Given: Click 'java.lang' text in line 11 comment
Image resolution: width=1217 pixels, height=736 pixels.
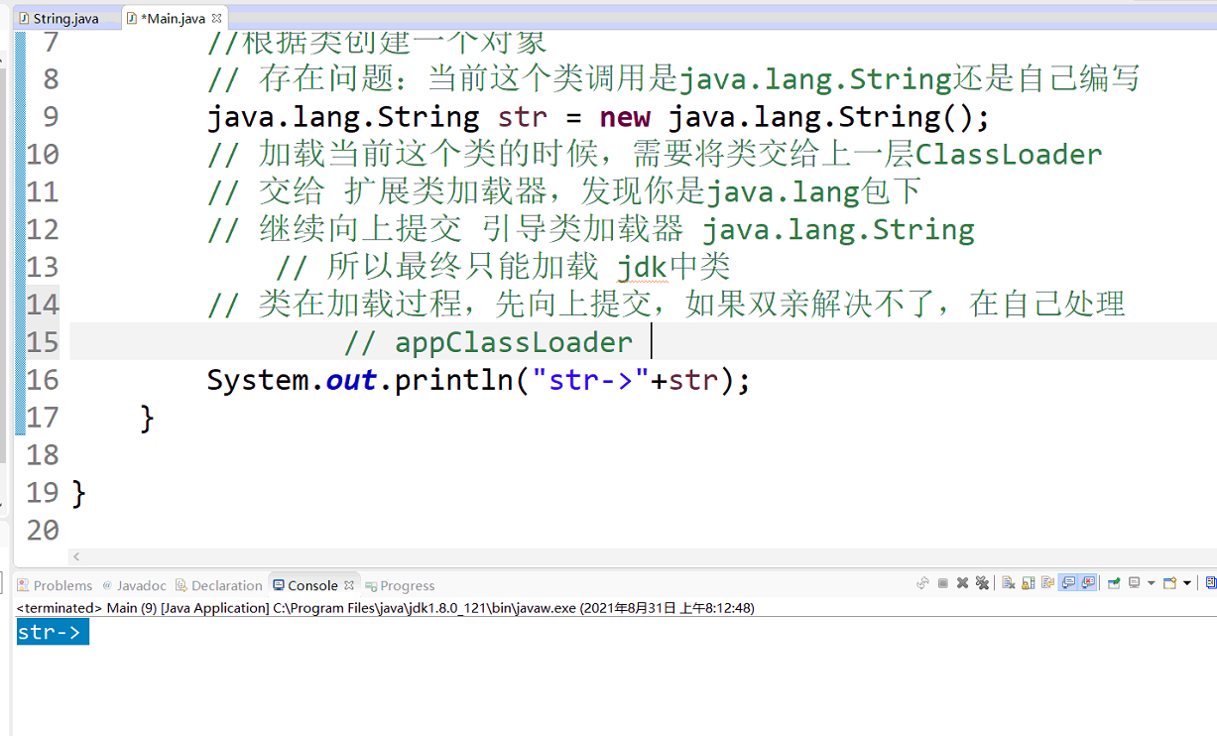Looking at the screenshot, I should [783, 192].
